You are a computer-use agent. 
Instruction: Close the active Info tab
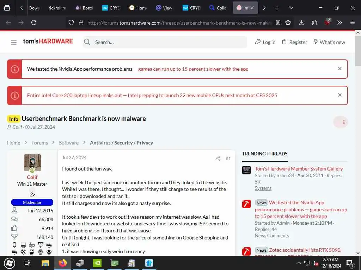252,8
